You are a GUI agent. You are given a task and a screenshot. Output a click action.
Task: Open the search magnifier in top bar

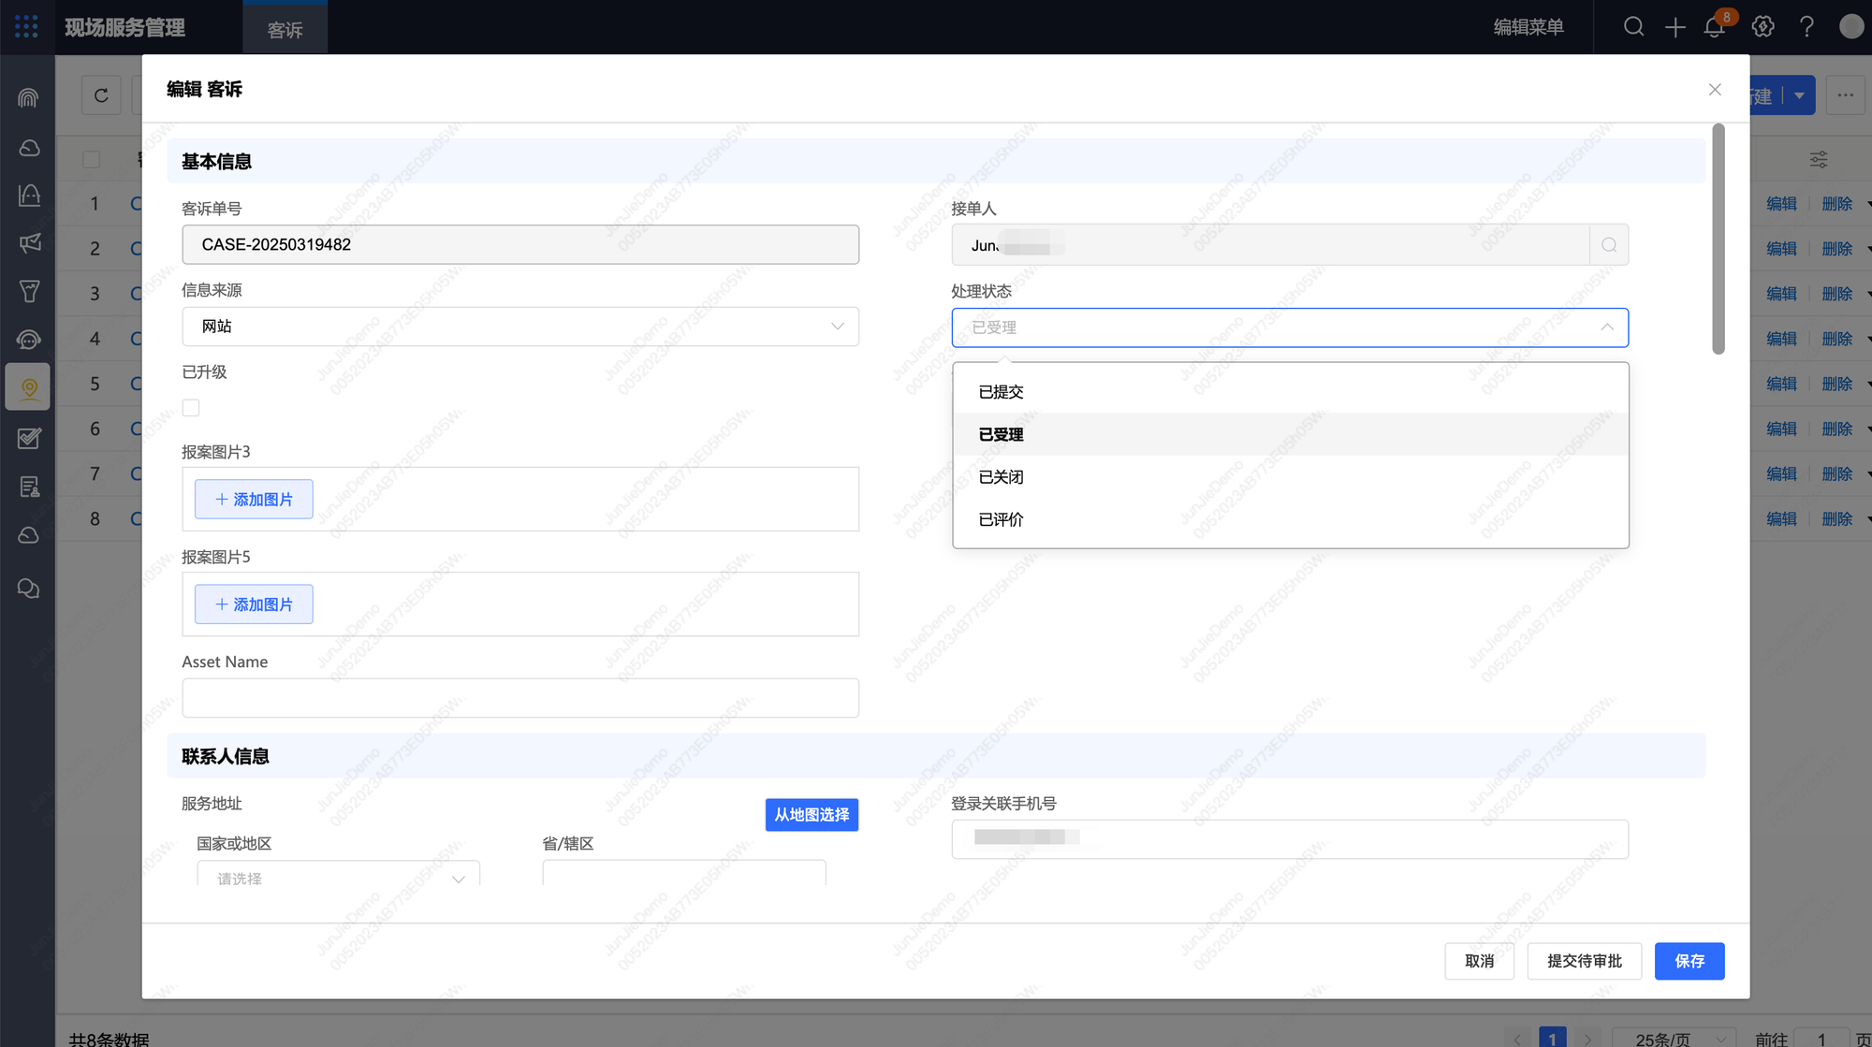pyautogui.click(x=1633, y=27)
